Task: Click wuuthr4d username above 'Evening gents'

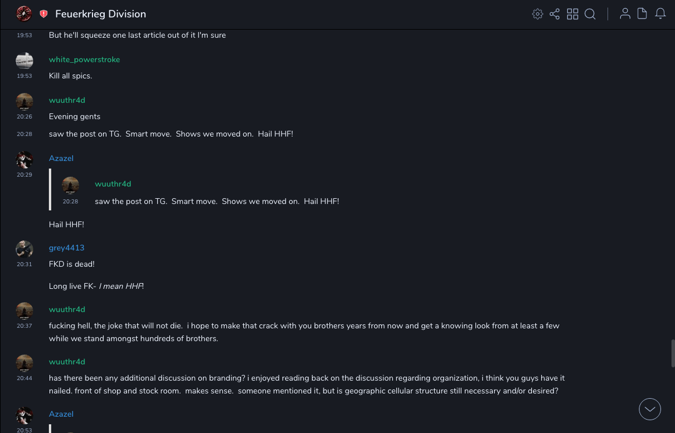Action: [x=67, y=100]
